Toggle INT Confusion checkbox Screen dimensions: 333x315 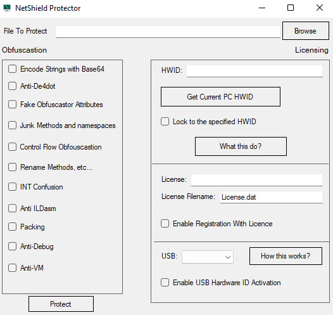coord(12,187)
